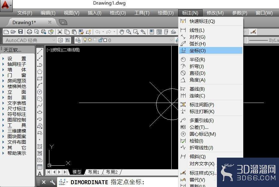The width and height of the screenshot is (279, 187).
Task: Open the AutoCAD application menu logo
Action: click(x=6, y=6)
